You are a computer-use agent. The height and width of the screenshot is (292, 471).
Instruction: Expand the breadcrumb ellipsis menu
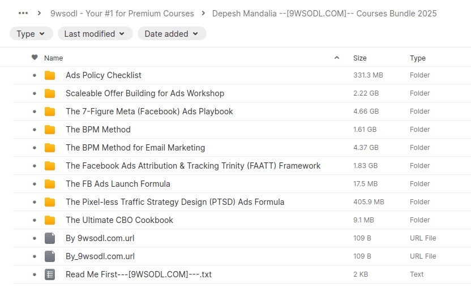pyautogui.click(x=23, y=13)
